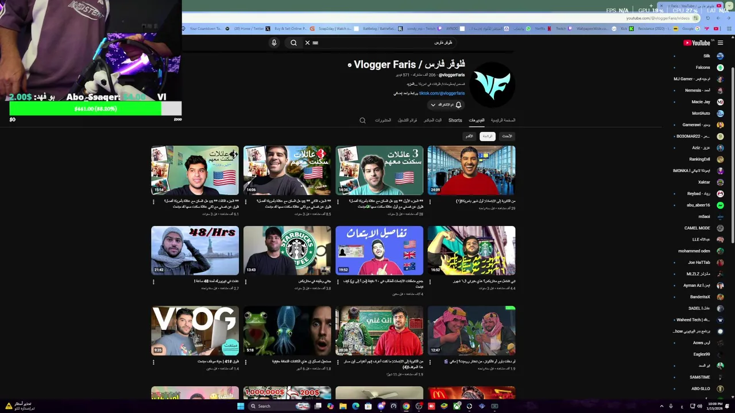The image size is (735, 413).
Task: Open the BanderitaX channel in the sidebar
Action: [701, 297]
